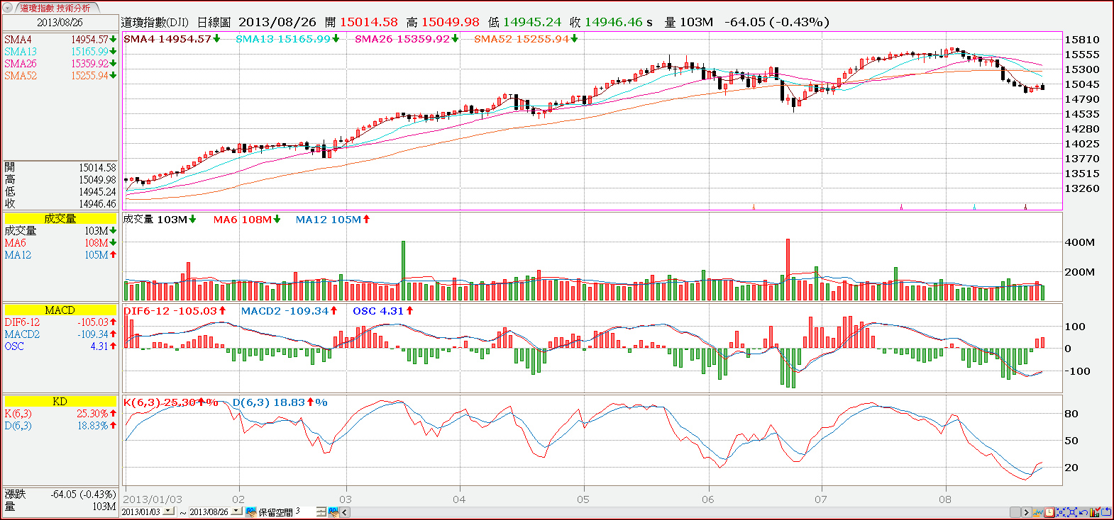
Task: Click the yellow 成交量 panel header
Action: coord(60,218)
